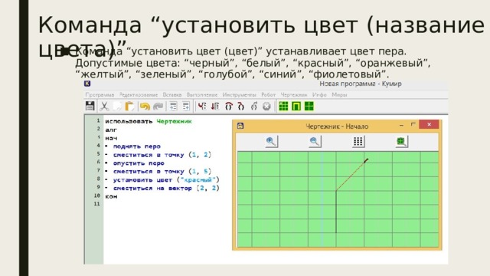Open the Вставка menu
Screen dimensions: 490x276
(x=171, y=94)
